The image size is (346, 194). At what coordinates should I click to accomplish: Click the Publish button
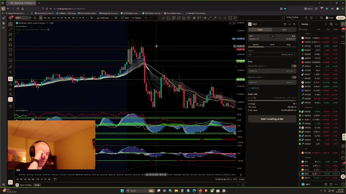click(x=340, y=18)
